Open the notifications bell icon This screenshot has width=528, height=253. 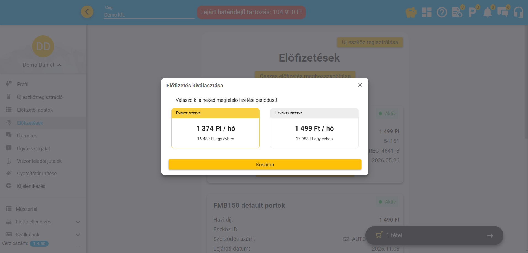tap(487, 12)
